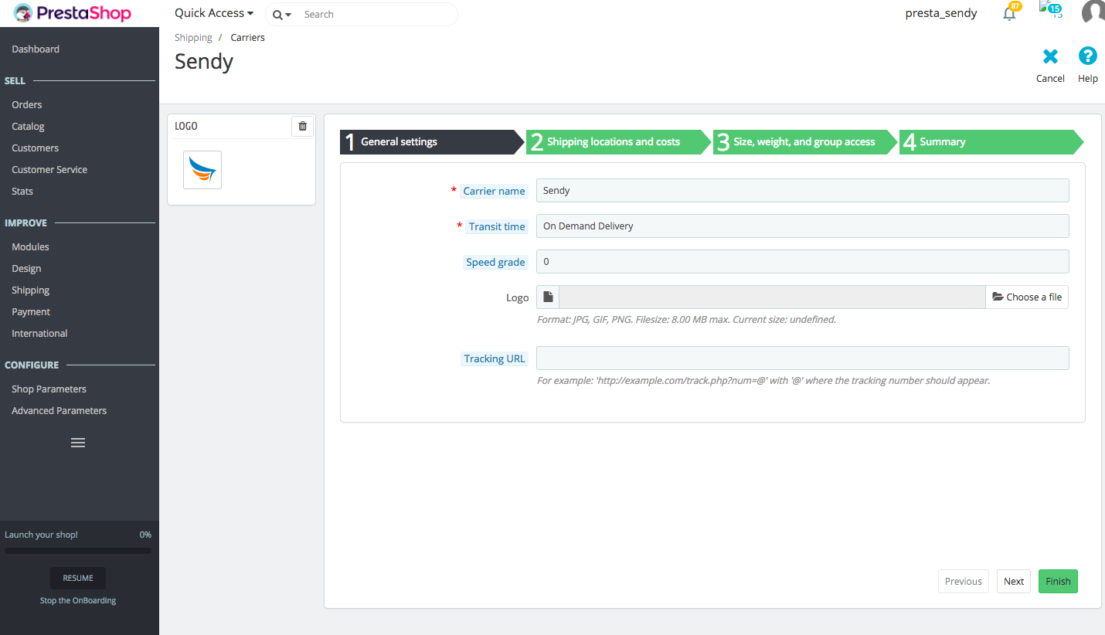Go to Shipping locations and costs step
Image resolution: width=1105 pixels, height=635 pixels.
(x=619, y=142)
